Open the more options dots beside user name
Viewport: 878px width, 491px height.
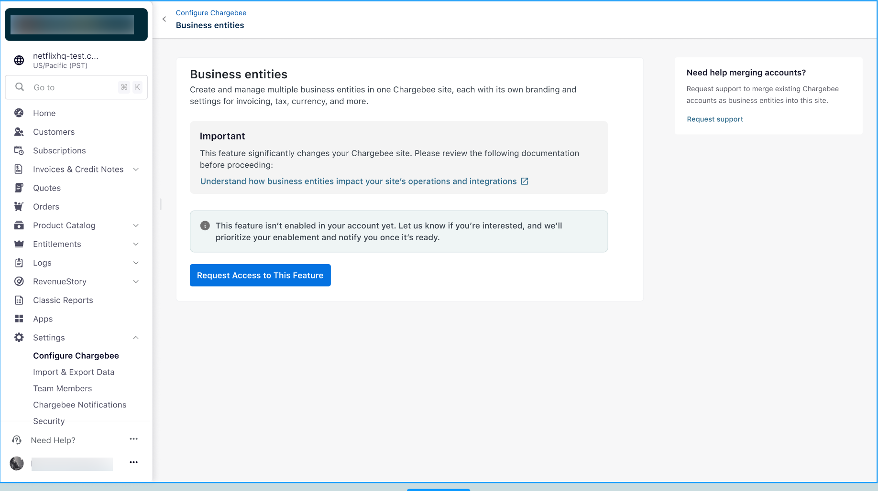(x=134, y=462)
